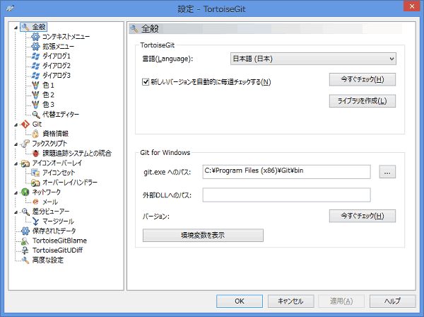
Task: Click the ライブラリを作成(L) button
Action: (363, 101)
